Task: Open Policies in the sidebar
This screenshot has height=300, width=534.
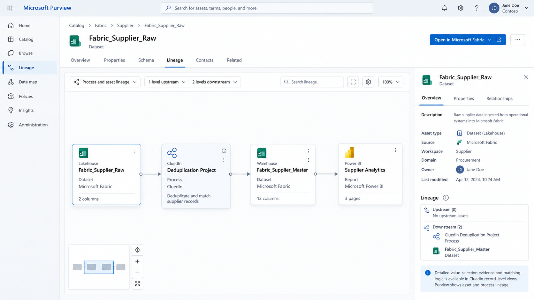Action: pos(30,96)
